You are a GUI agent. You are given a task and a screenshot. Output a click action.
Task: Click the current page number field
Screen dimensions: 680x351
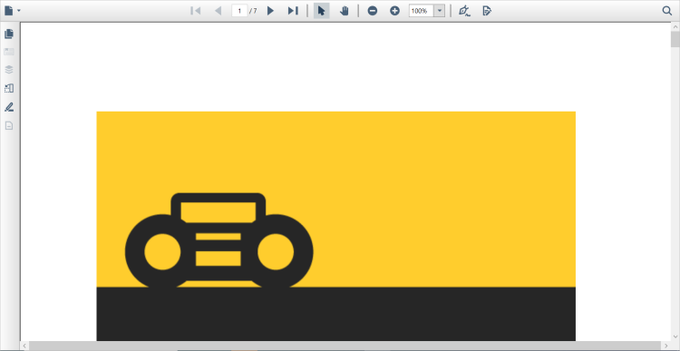239,11
